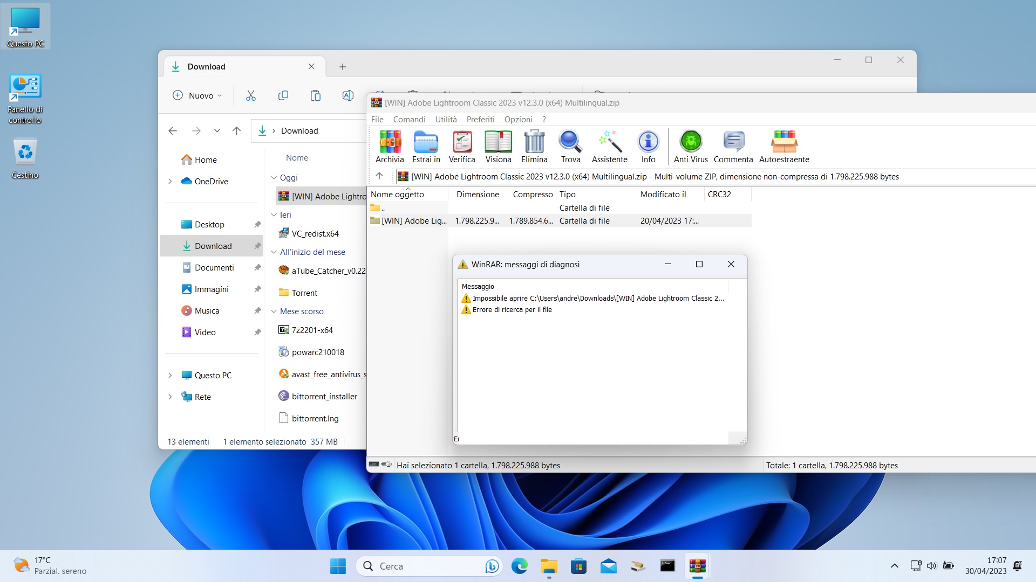Image resolution: width=1036 pixels, height=582 pixels.
Task: Sort by CRC32 column header
Action: 727,194
